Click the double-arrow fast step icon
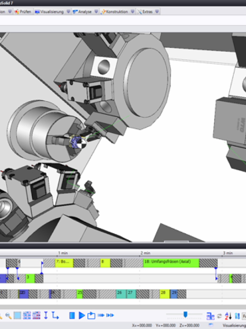The height and width of the screenshot is (329, 246). (x=110, y=315)
